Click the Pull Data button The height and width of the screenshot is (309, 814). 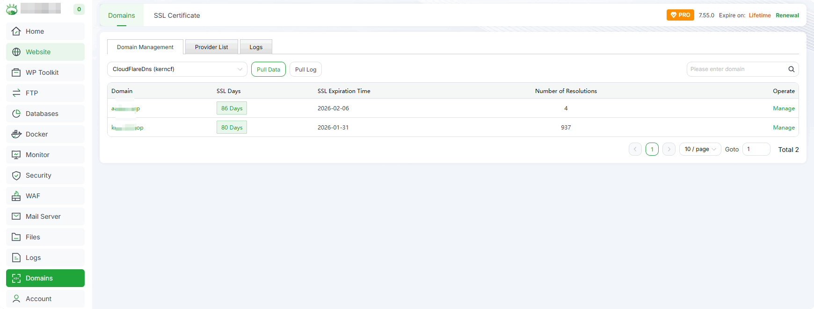[x=269, y=69]
